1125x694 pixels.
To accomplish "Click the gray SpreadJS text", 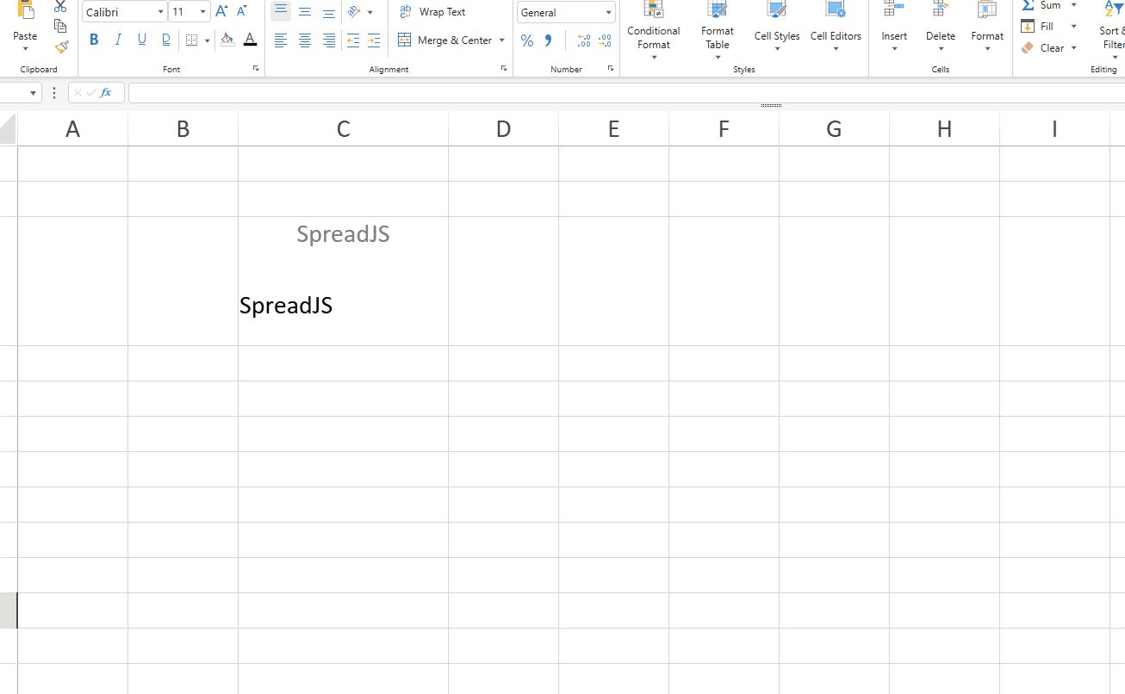I will click(343, 234).
